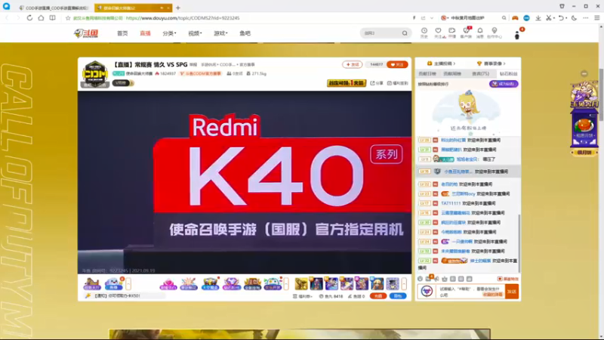The width and height of the screenshot is (604, 340).
Task: Click the user avatar with notification badge
Action: 517,36
